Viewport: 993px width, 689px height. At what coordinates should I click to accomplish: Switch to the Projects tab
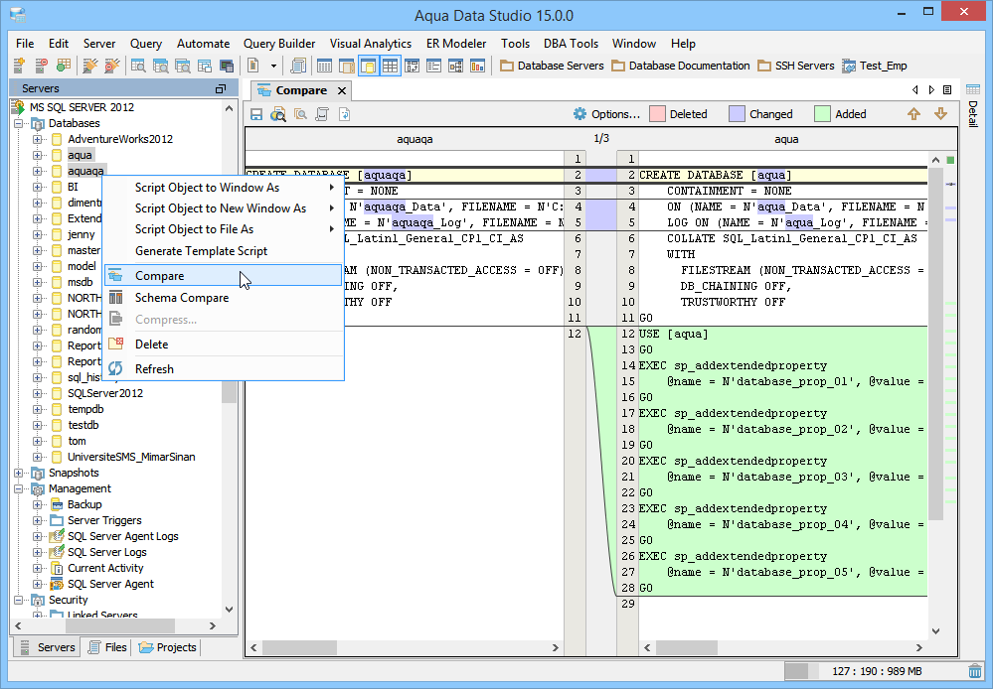point(168,647)
